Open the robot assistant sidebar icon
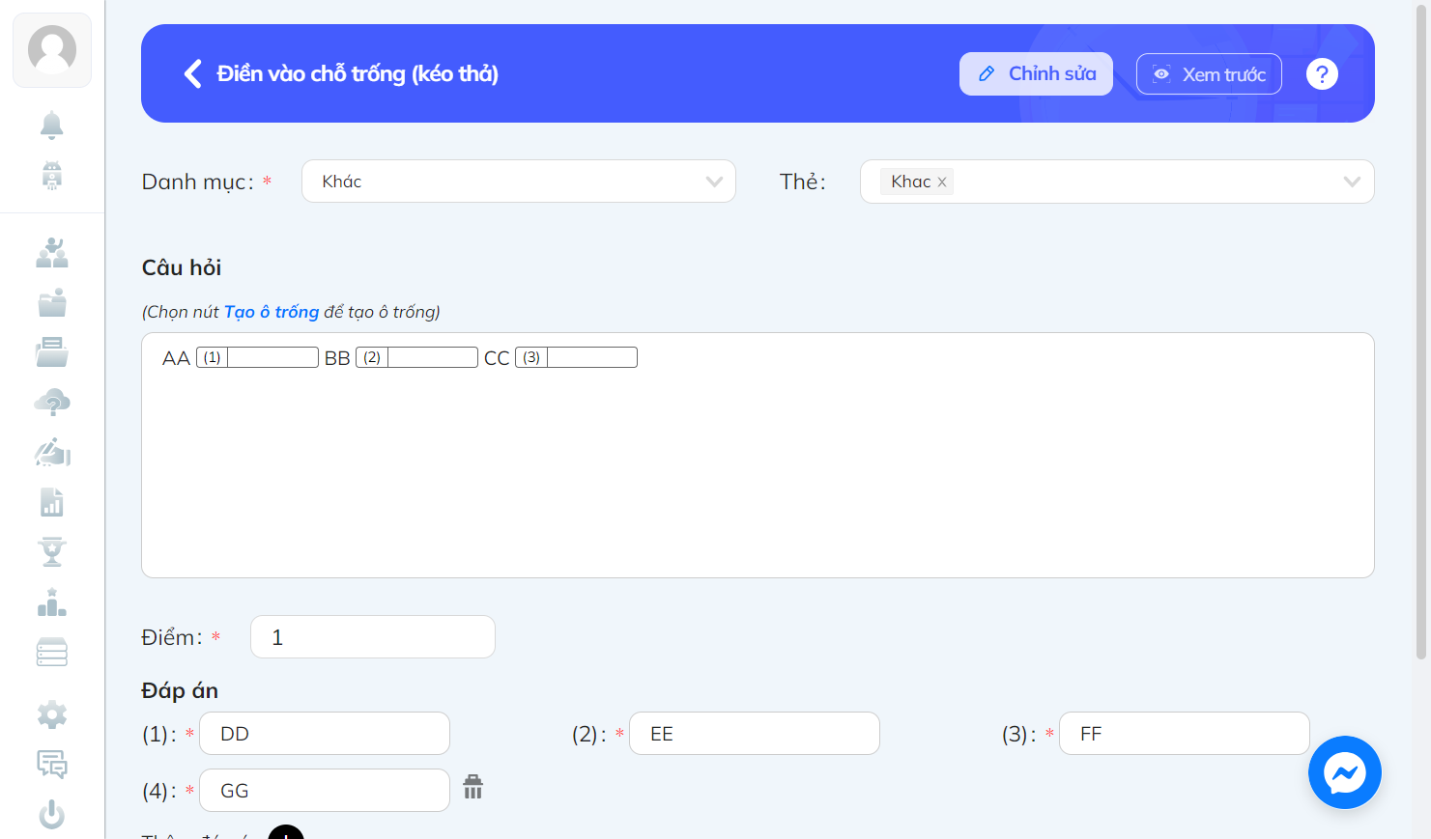 click(52, 176)
